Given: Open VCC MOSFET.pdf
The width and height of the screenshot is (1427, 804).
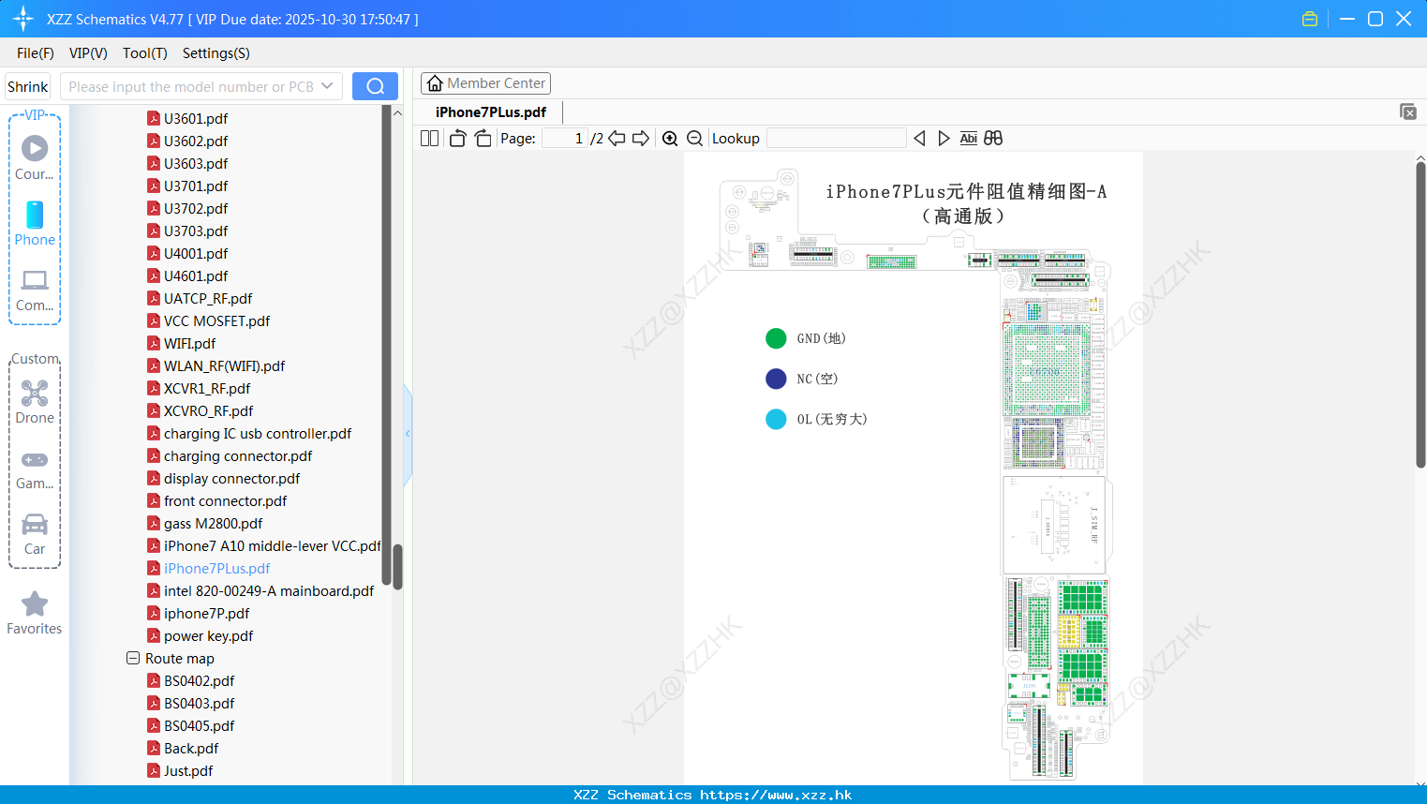Looking at the screenshot, I should (208, 320).
